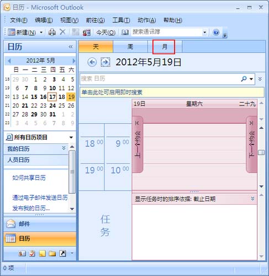The width and height of the screenshot is (269, 276).
Task: Open the address book search dropdown
Action: coord(205,33)
